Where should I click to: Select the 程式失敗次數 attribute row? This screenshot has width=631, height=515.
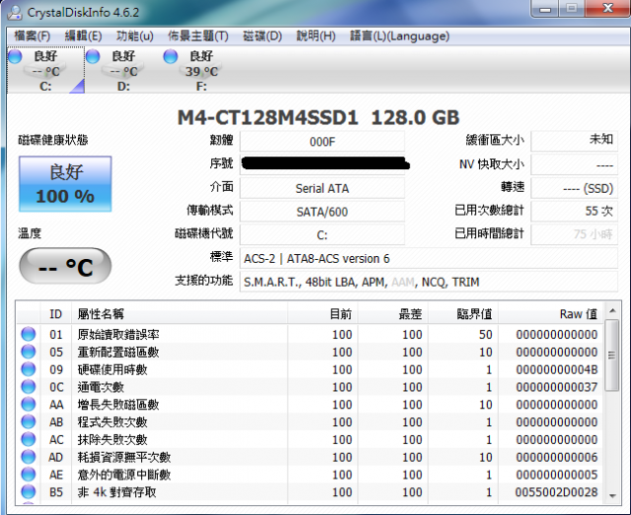pos(310,421)
